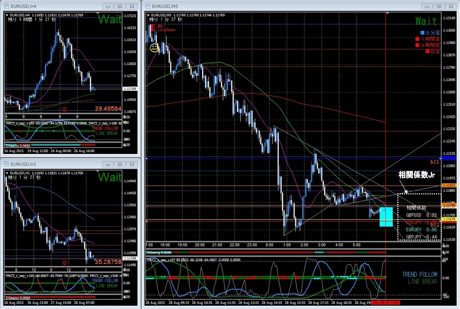Select the cyan rectangle on the M5 chart

[386, 217]
